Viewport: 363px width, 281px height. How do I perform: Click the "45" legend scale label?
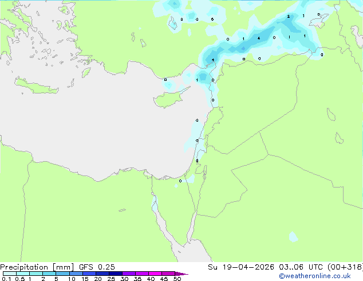(164, 279)
